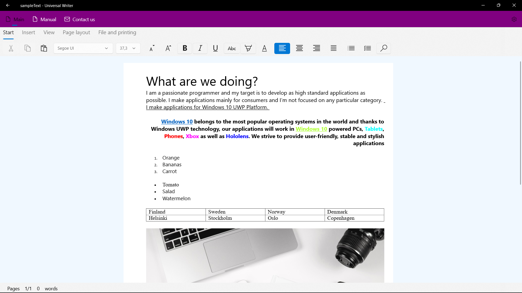This screenshot has width=522, height=293.
Task: Toggle Bold formatting
Action: pyautogui.click(x=185, y=48)
